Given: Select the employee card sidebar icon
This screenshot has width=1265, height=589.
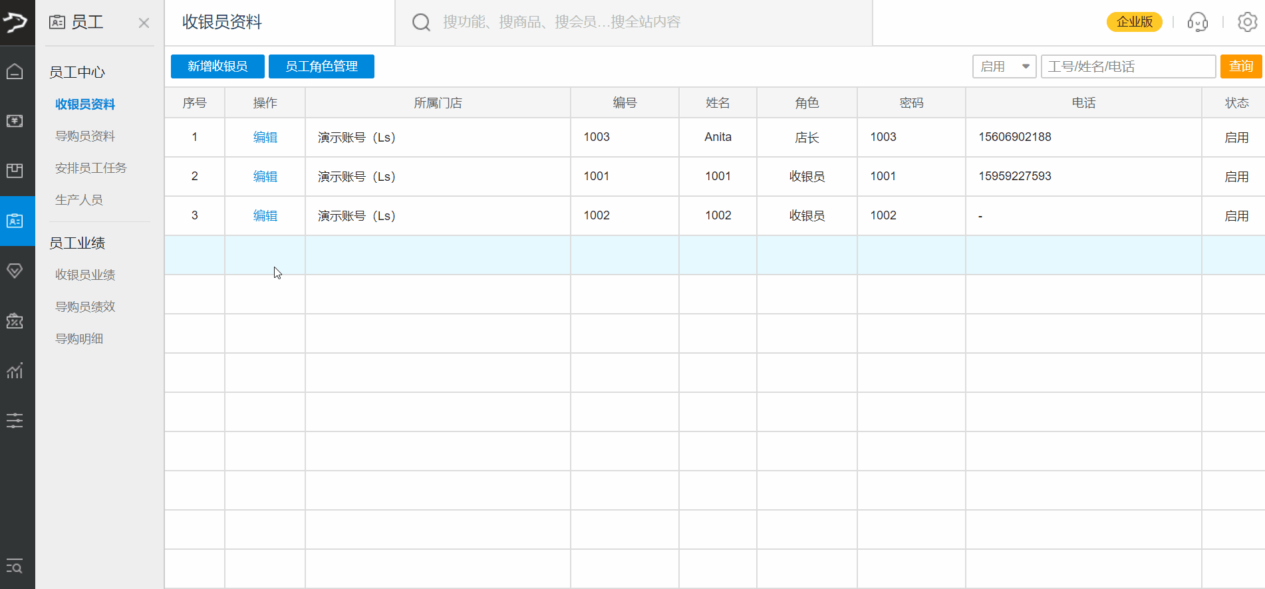Looking at the screenshot, I should 15,221.
